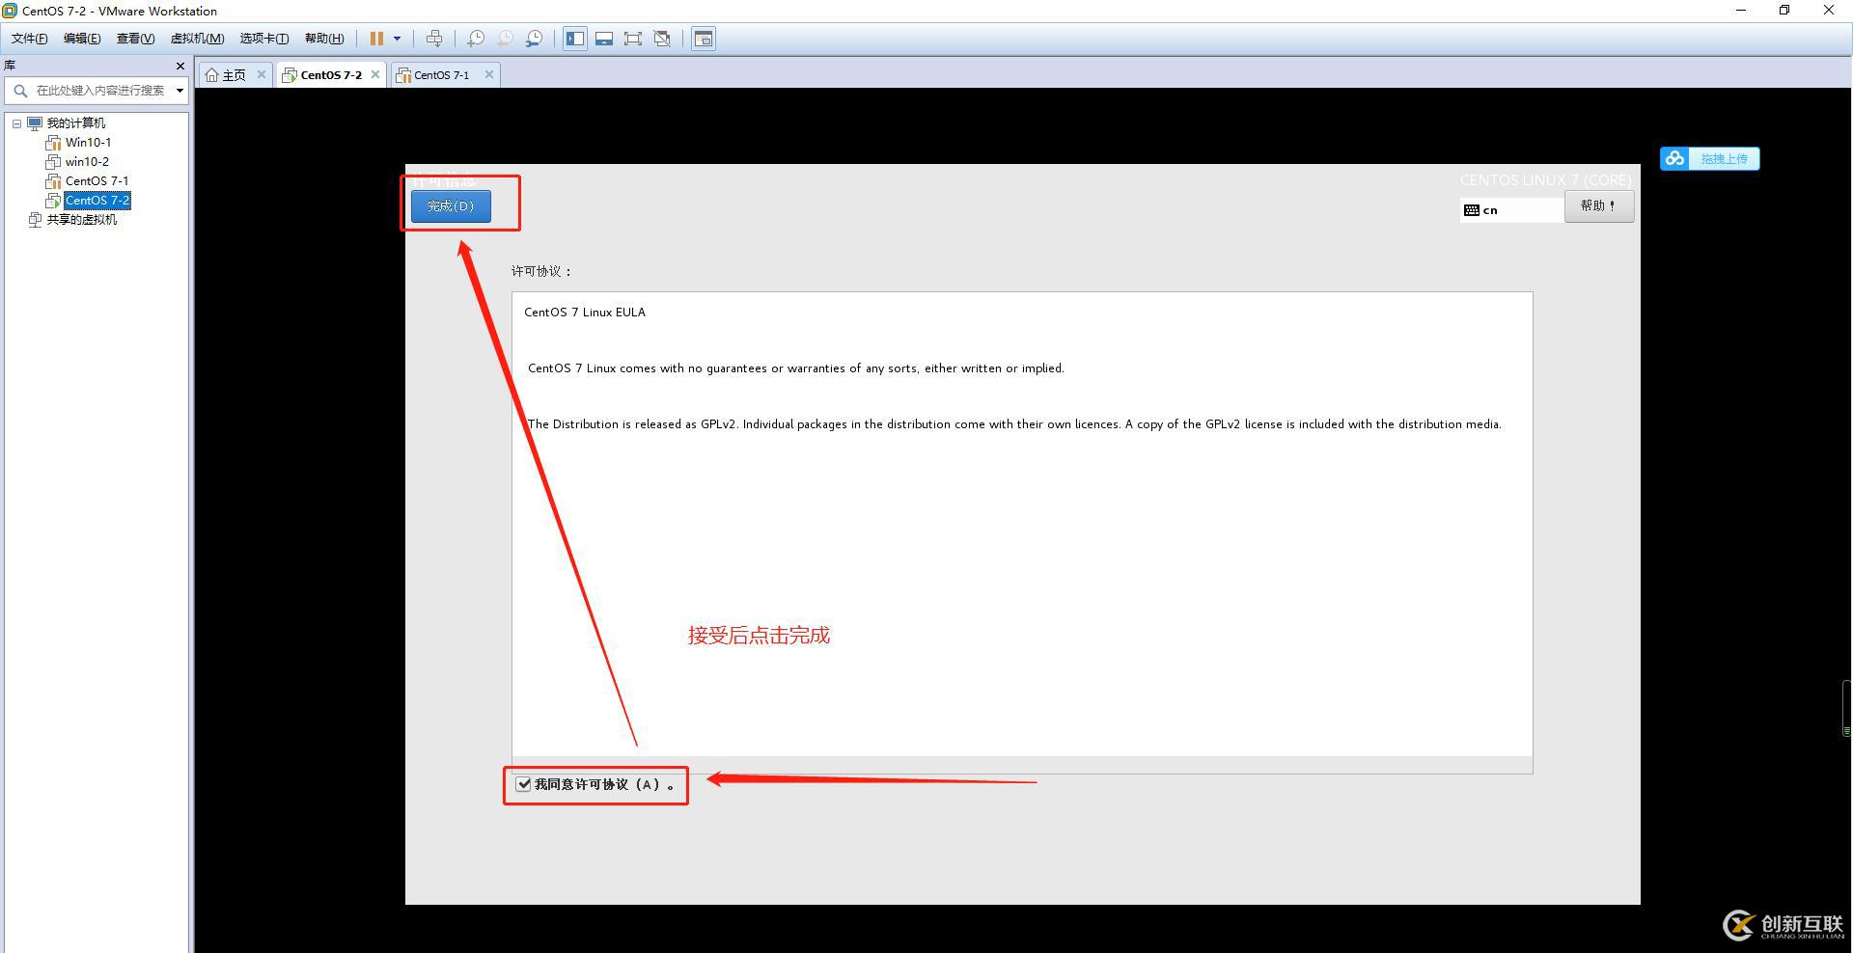The image size is (1853, 953).
Task: Toggle the console view icon
Action: tap(704, 39)
